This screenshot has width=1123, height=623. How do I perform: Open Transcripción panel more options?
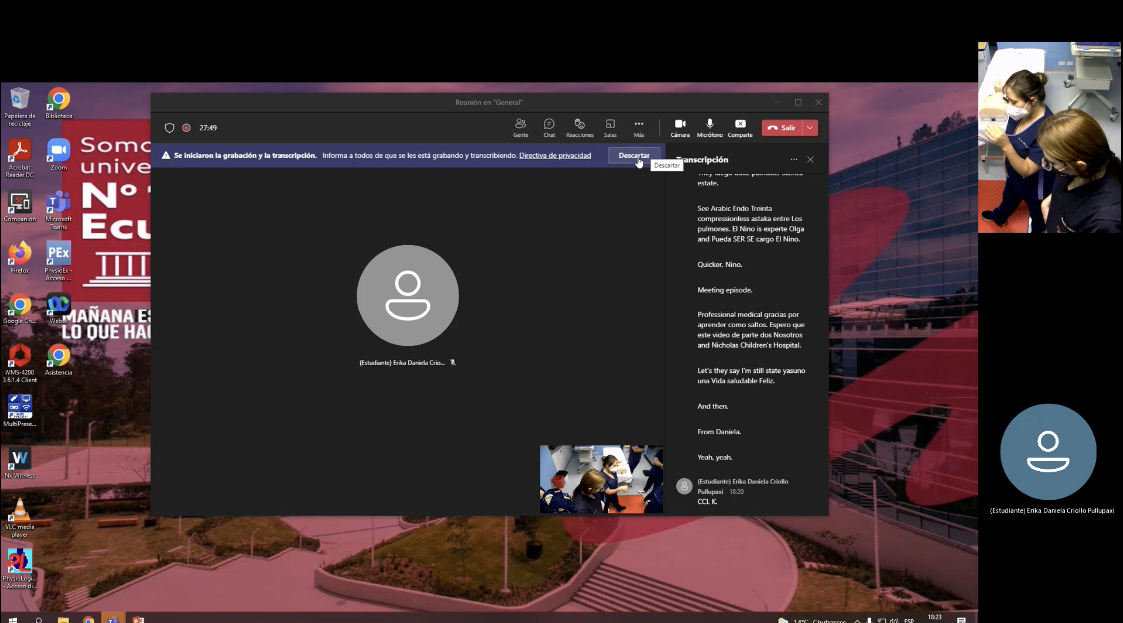tap(794, 159)
